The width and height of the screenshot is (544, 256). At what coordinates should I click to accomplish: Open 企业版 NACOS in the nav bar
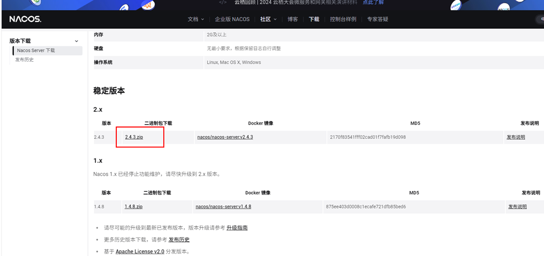[232, 19]
